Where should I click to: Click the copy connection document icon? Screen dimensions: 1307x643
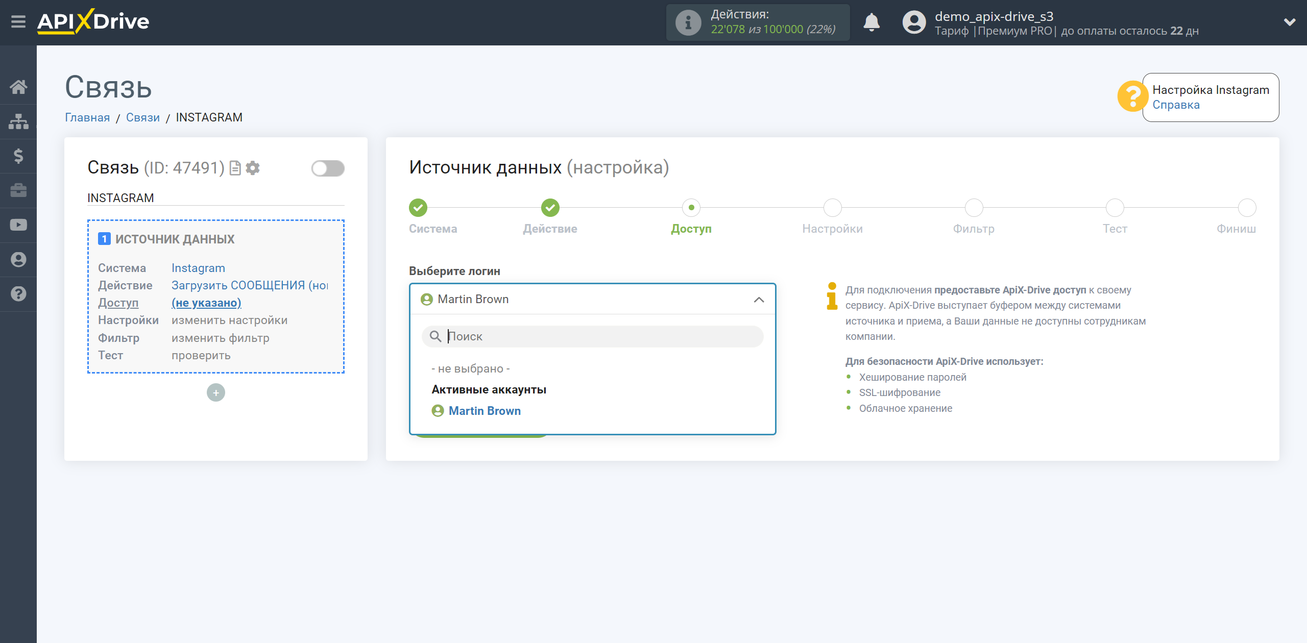pyautogui.click(x=235, y=168)
